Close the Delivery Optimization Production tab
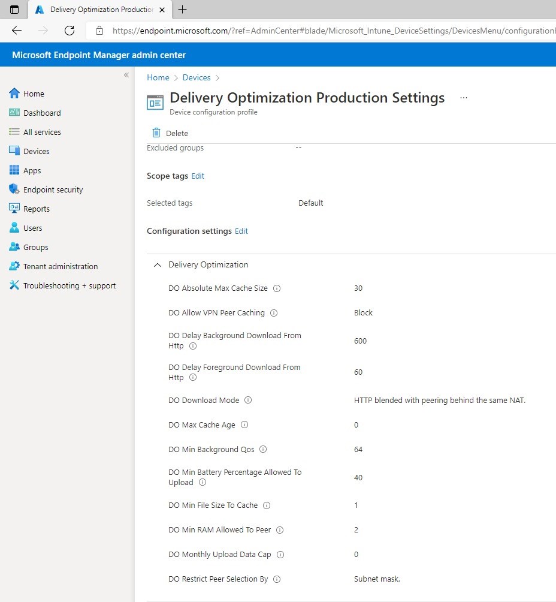This screenshot has width=556, height=602. (162, 10)
